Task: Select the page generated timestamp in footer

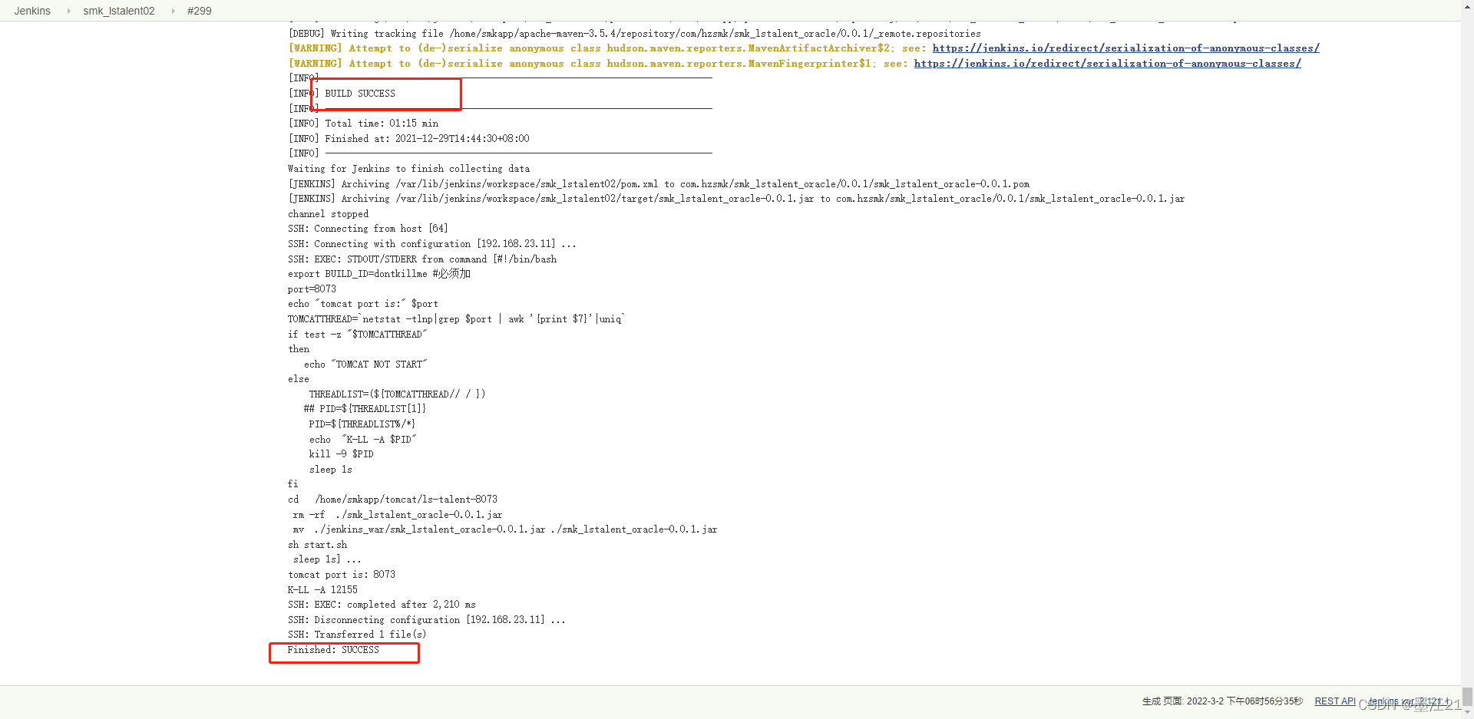Action: point(1222,701)
